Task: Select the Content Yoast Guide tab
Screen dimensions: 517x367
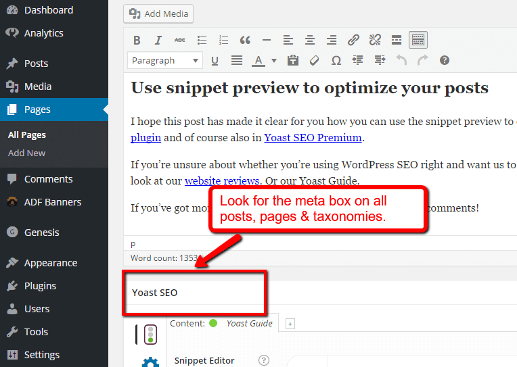Action: coord(222,323)
